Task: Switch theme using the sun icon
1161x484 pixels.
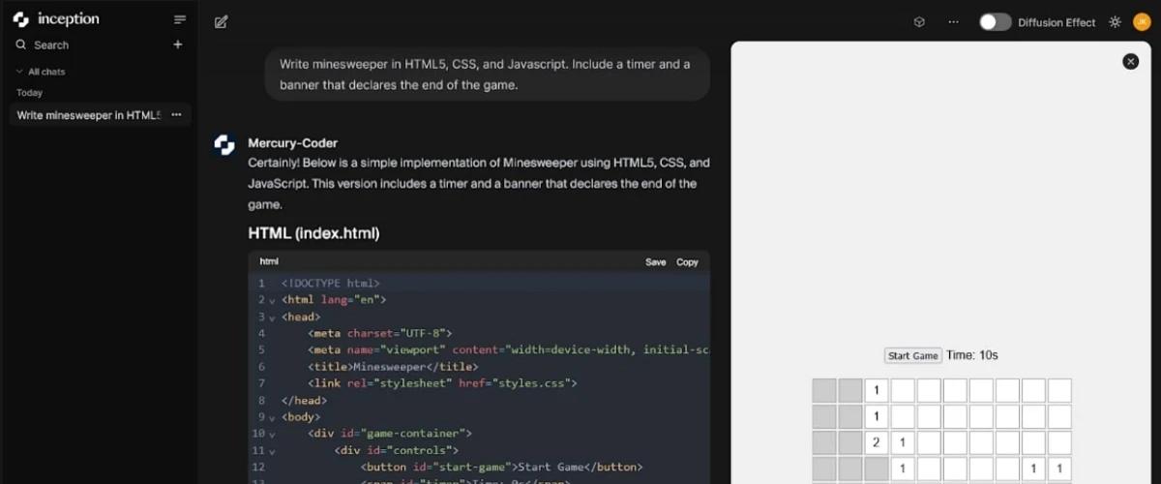Action: pyautogui.click(x=1115, y=22)
